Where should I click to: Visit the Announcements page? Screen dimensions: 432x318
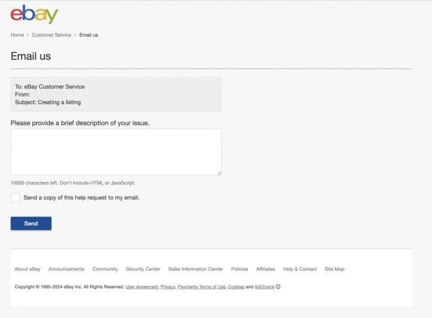[66, 269]
